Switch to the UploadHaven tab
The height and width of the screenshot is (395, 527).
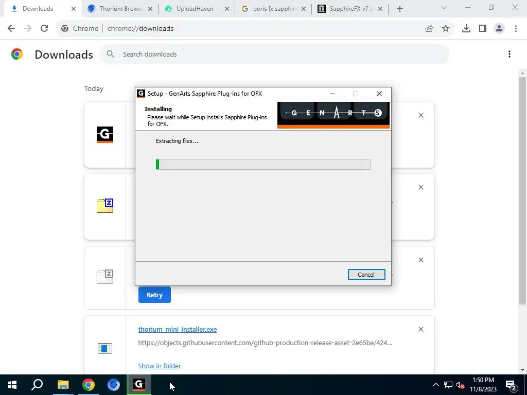click(x=197, y=9)
